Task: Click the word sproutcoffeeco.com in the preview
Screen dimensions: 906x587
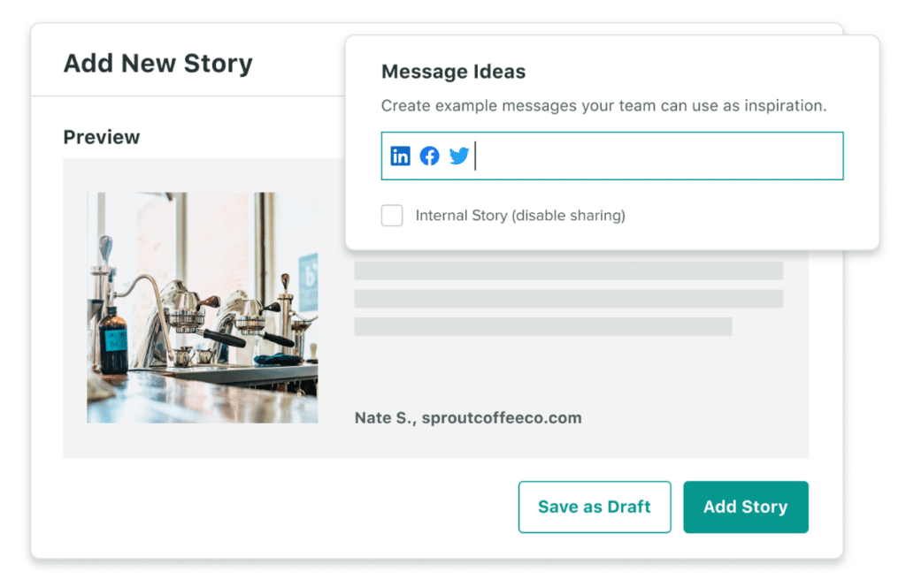Action: [x=502, y=418]
